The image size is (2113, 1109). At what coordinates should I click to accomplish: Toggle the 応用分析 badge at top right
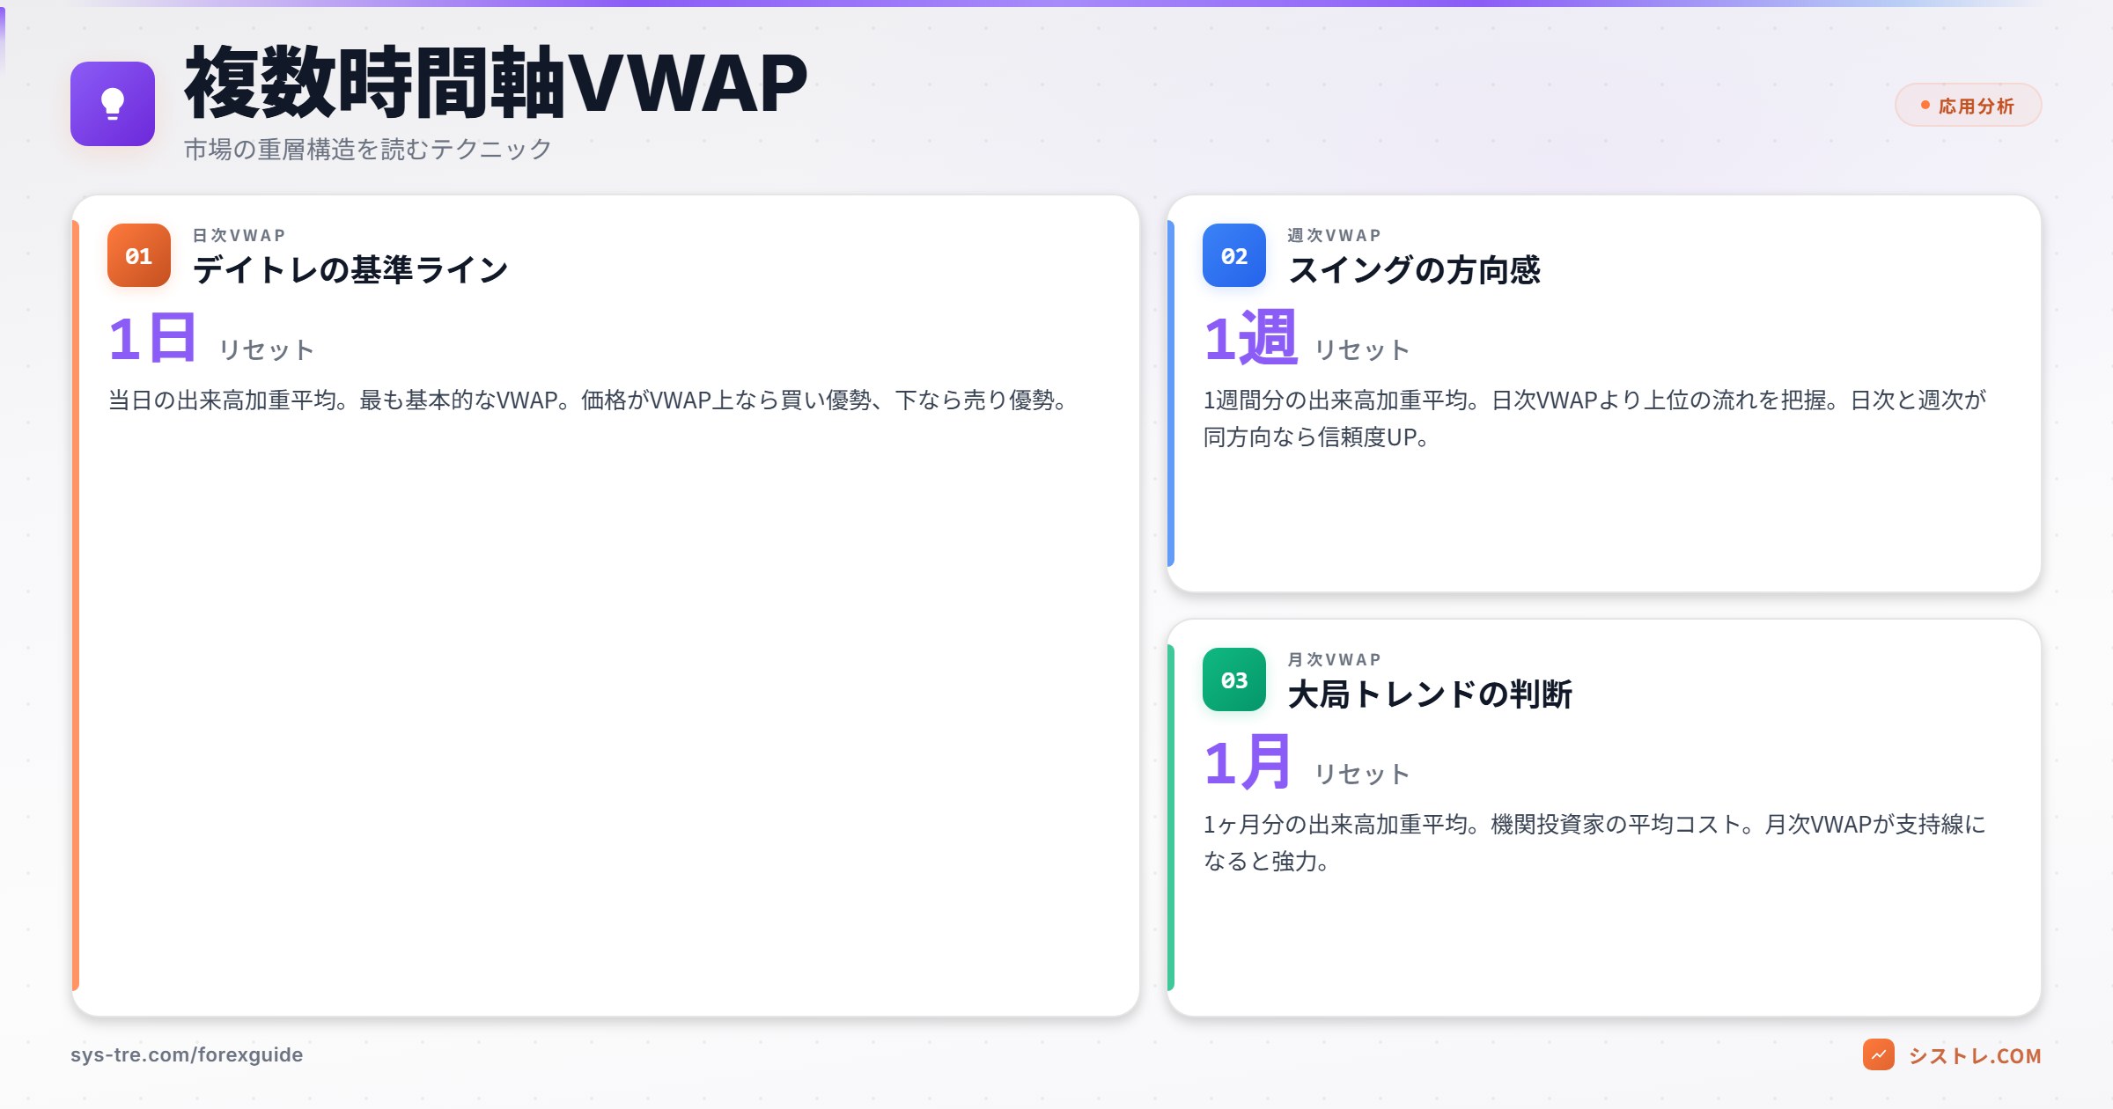[x=1969, y=105]
